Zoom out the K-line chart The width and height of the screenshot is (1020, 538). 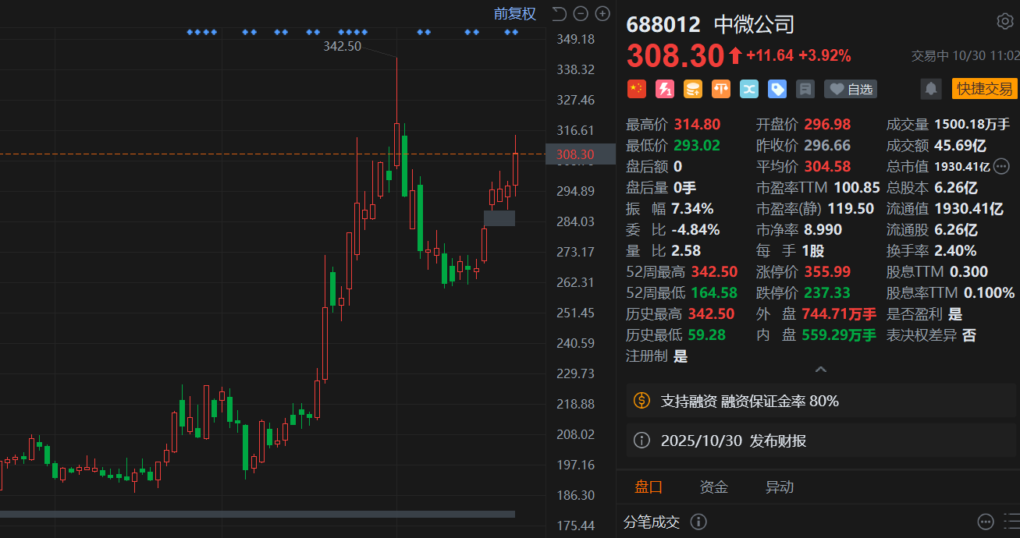coord(580,13)
